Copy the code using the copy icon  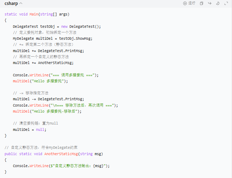(201, 4)
